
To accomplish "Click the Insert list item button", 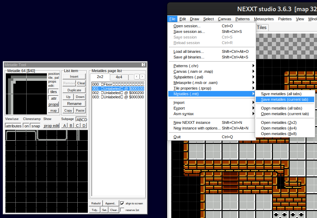I will [x=74, y=76].
